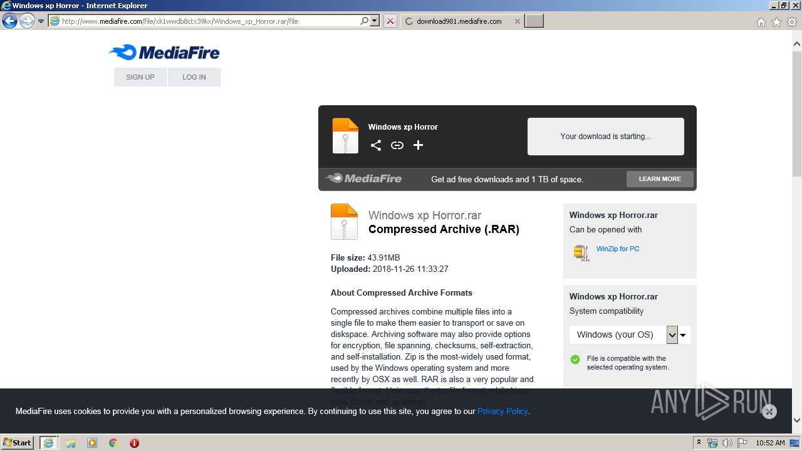This screenshot has height=451, width=802.
Task: Click 'Uploaded: 2018-11-26 11:33:27' text
Action: point(390,269)
